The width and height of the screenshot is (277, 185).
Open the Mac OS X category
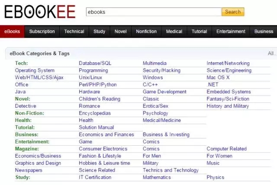coord(218,77)
